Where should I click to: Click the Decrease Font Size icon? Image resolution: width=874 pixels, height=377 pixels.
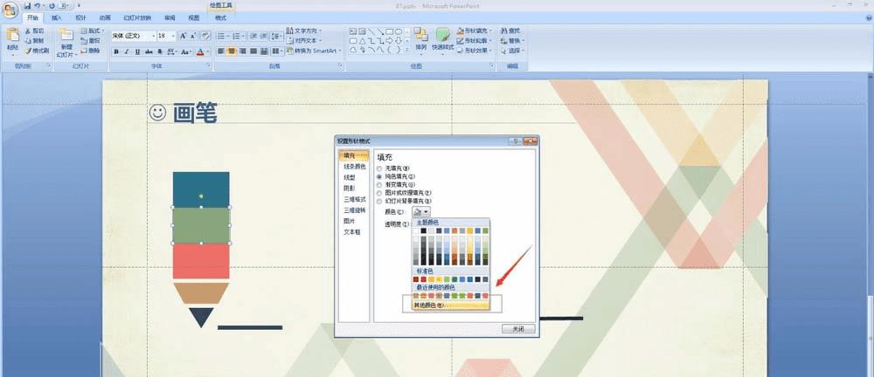click(x=193, y=36)
